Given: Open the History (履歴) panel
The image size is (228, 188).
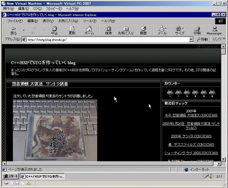Looking at the screenshot, I should tap(143, 31).
